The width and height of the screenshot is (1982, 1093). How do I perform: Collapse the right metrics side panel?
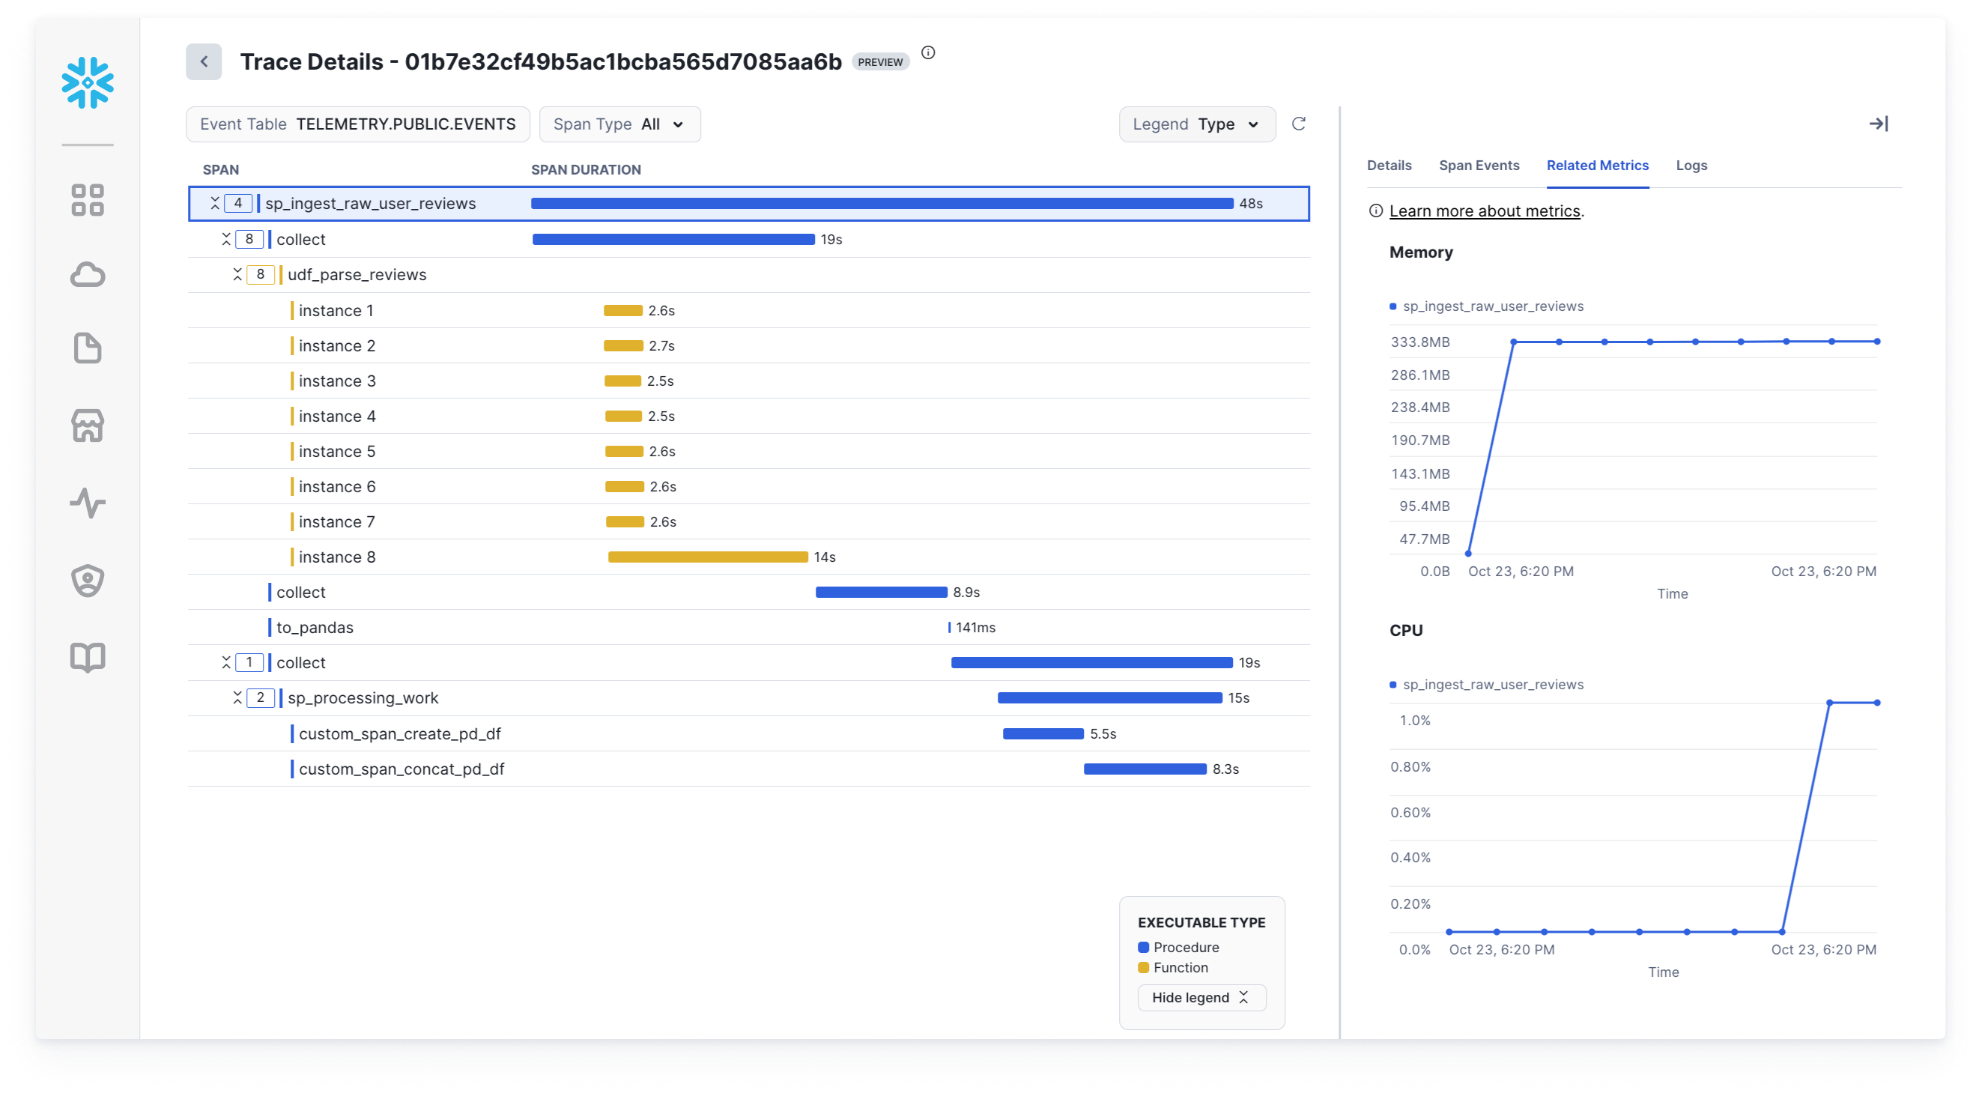(1878, 124)
